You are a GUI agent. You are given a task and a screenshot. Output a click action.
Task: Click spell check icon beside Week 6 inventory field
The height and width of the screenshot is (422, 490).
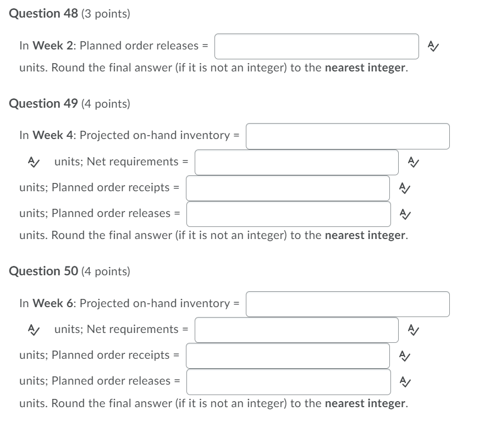[x=33, y=330]
